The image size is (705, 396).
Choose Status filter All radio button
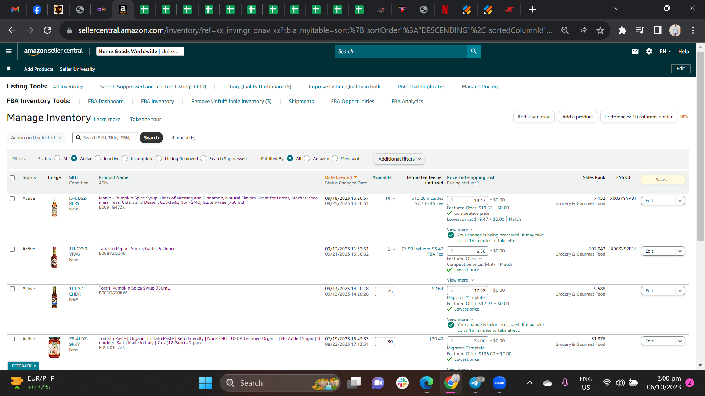[x=57, y=158]
